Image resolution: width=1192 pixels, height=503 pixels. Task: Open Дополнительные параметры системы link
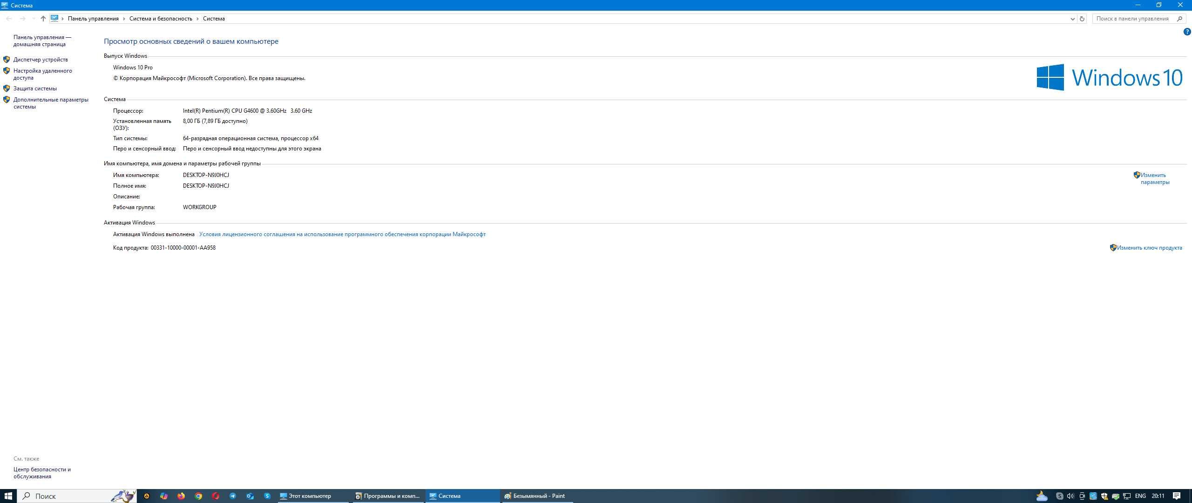[x=51, y=103]
